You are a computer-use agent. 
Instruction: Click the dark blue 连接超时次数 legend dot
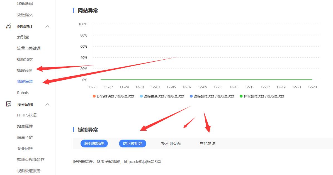(191, 96)
